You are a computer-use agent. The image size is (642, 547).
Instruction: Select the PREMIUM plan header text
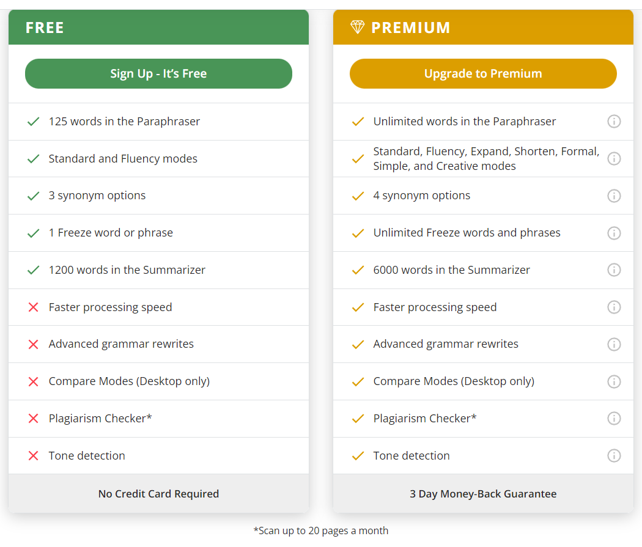(410, 28)
